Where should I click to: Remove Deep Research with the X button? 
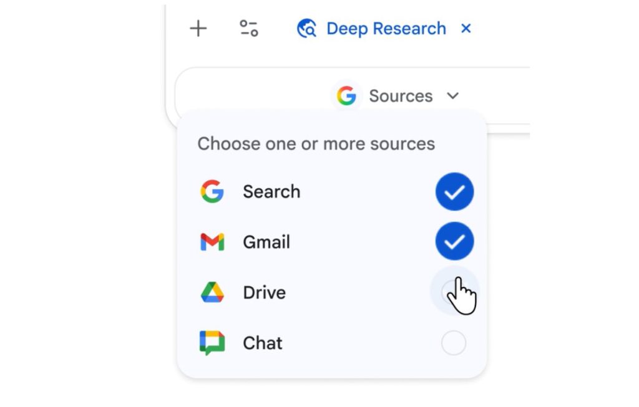tap(467, 28)
